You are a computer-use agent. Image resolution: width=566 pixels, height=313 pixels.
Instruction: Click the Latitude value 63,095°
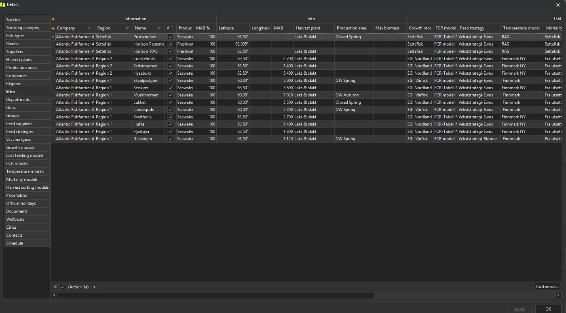(233, 44)
